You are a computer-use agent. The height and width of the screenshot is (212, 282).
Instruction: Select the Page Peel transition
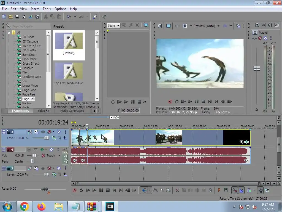(29, 94)
